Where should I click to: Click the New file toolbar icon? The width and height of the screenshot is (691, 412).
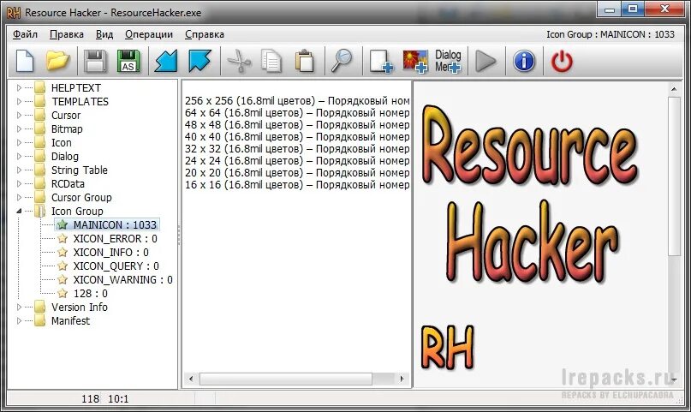click(x=25, y=61)
